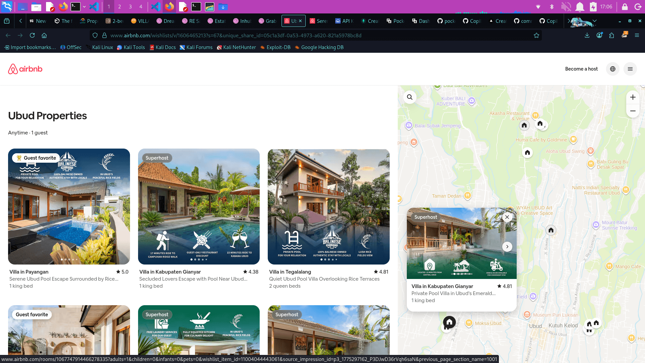
Task: Click 'Anytime · 1 guest' text
Action: pyautogui.click(x=28, y=133)
